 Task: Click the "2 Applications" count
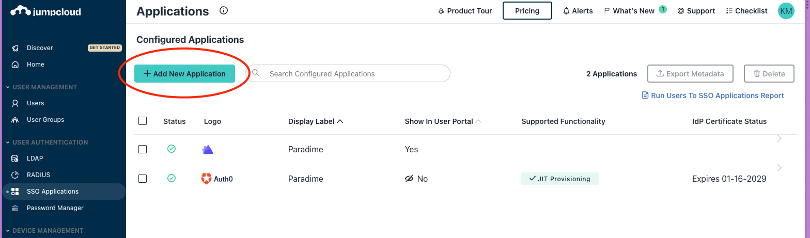pyautogui.click(x=612, y=74)
